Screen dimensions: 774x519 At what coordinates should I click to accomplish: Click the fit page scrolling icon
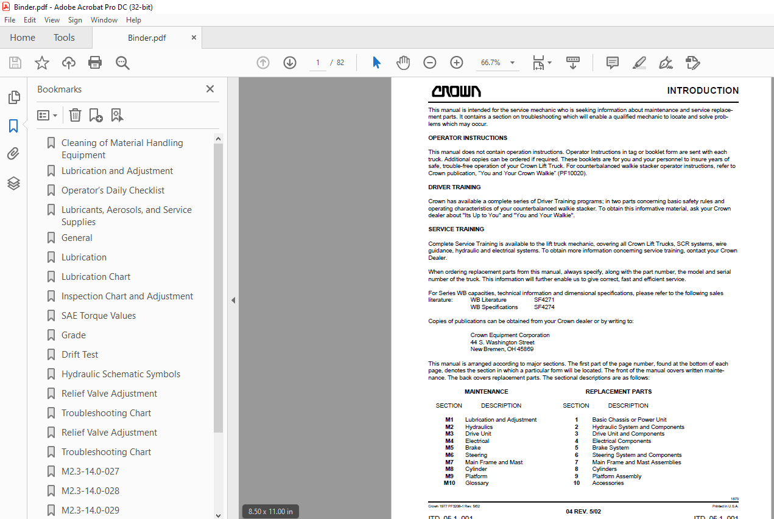538,63
